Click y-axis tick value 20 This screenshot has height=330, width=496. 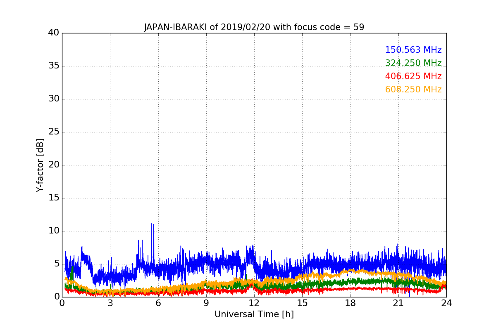click(54, 165)
